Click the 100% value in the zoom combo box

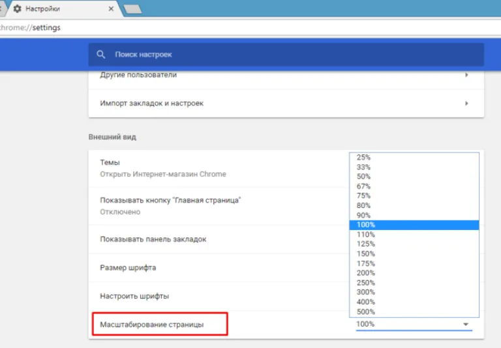[365, 324]
